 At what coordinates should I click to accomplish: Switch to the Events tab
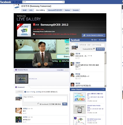pos(76,10)
